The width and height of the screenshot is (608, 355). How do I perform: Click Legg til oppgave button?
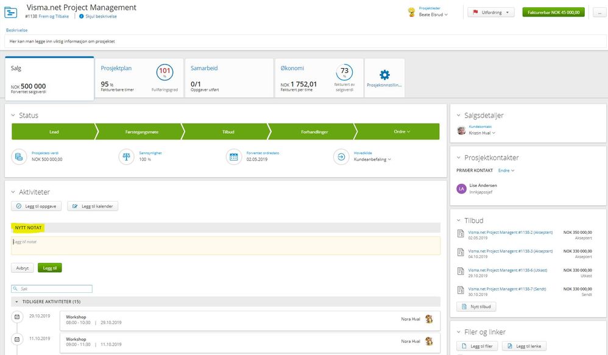(x=37, y=206)
